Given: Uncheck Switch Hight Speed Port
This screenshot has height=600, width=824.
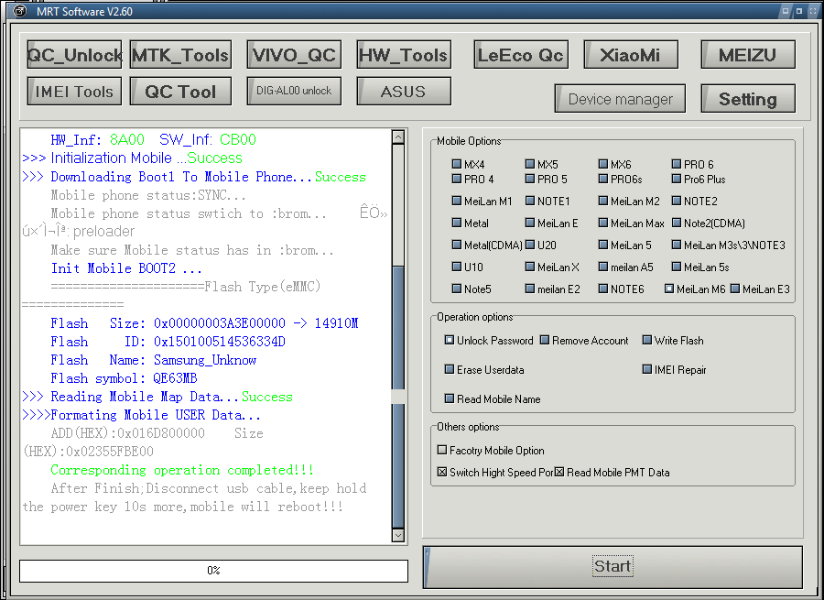Looking at the screenshot, I should pyautogui.click(x=442, y=473).
